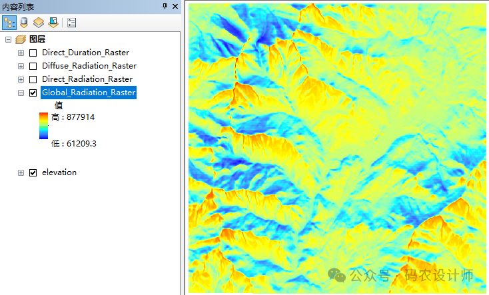Click the 图层 data frame layers icon
This screenshot has height=295, width=489.
coord(21,39)
